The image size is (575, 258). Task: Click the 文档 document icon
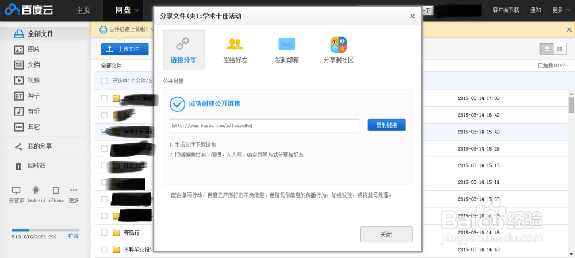pyautogui.click(x=19, y=65)
